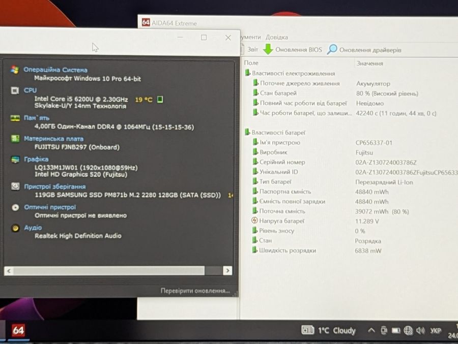Click the Звіт toolbar button
Viewport: 458px width, 344px height.
click(x=252, y=50)
